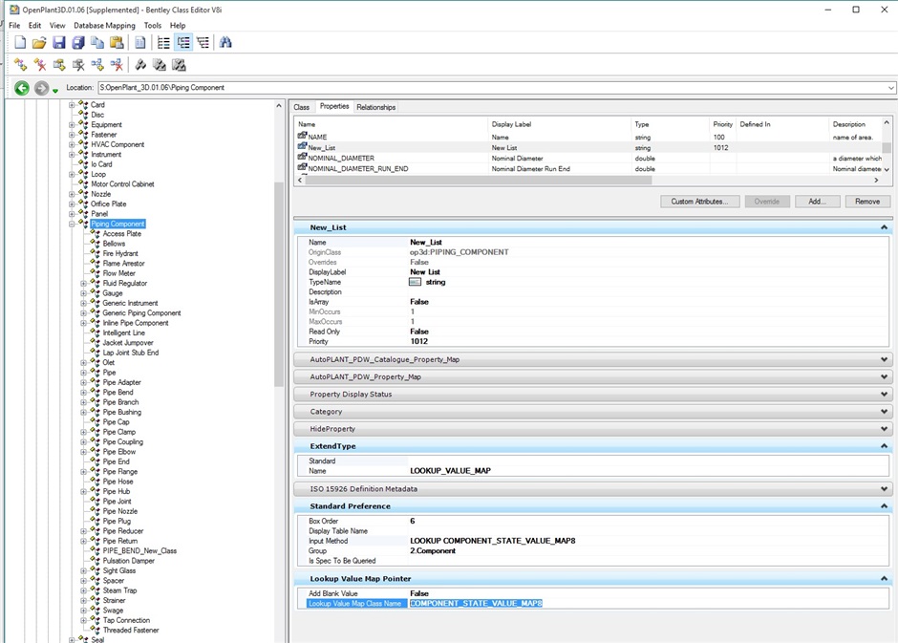The image size is (898, 643).
Task: Add a new property toolbar icon
Action: (x=59, y=65)
